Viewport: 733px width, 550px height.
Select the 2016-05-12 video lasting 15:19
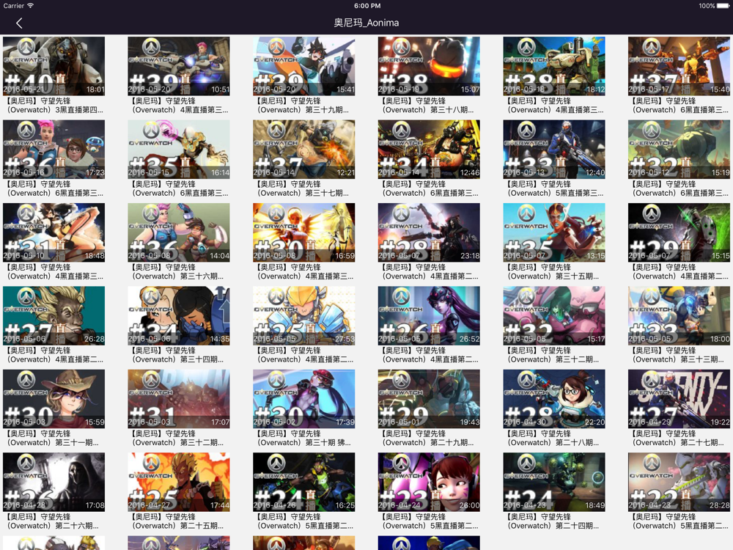(x=679, y=150)
